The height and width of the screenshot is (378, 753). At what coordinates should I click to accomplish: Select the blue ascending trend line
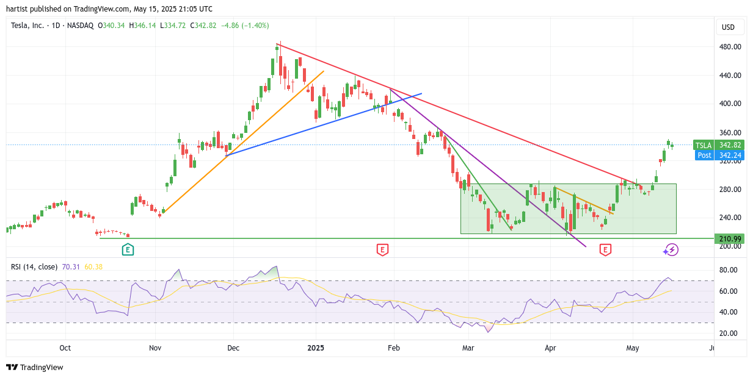click(324, 125)
